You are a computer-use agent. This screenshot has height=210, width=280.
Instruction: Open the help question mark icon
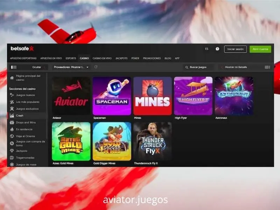click(217, 49)
